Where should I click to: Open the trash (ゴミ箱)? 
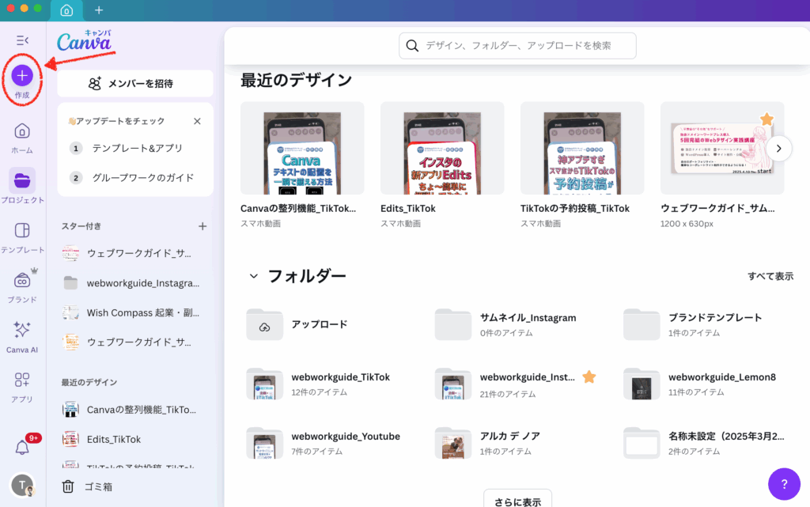click(x=87, y=487)
